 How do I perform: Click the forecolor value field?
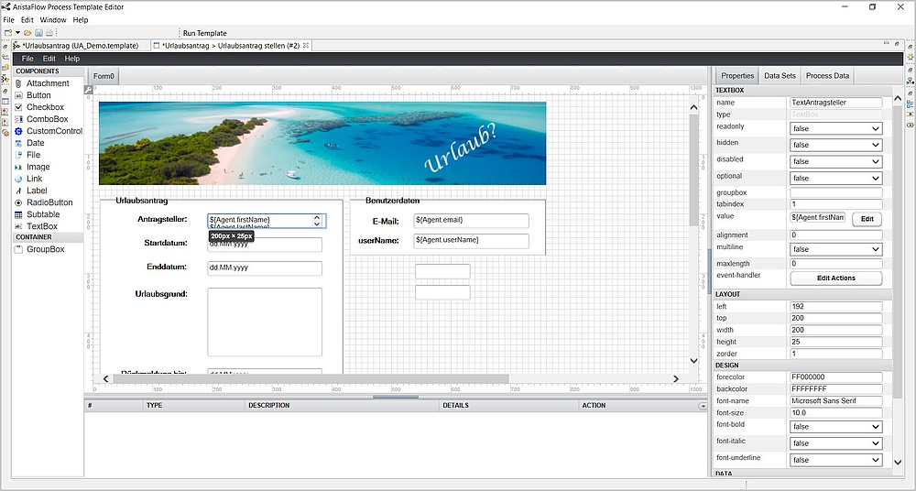[x=835, y=376]
